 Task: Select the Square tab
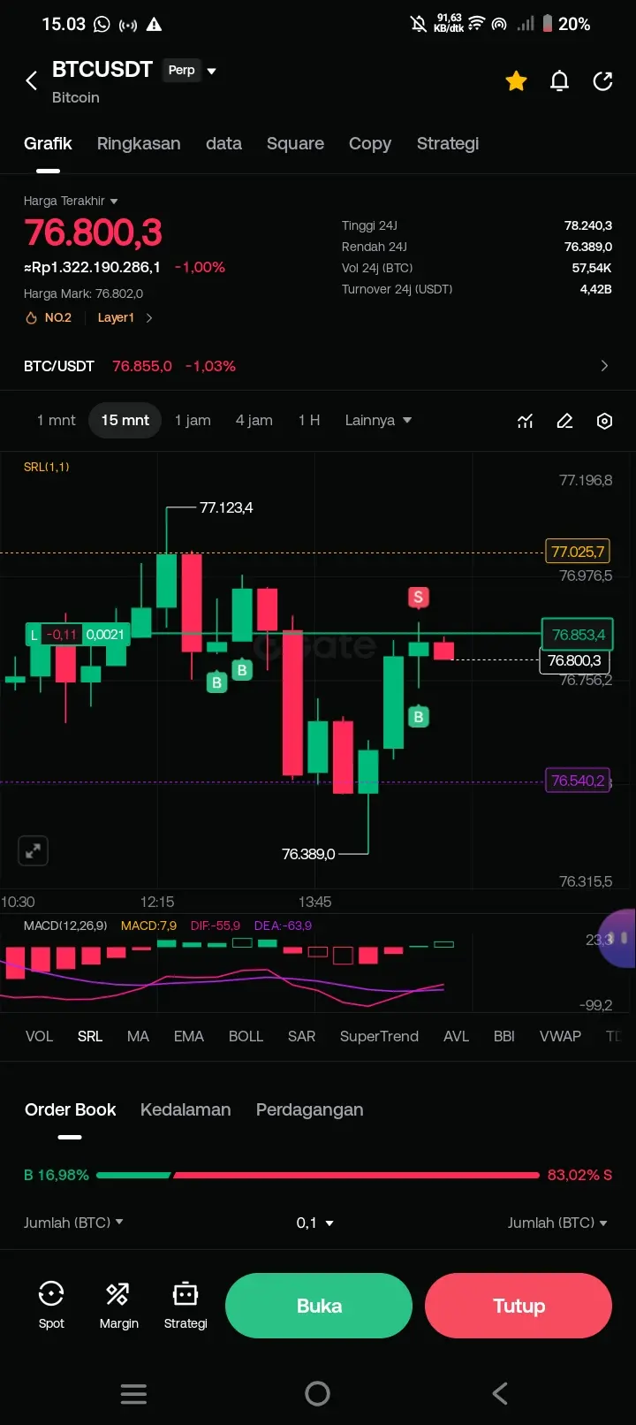295,143
